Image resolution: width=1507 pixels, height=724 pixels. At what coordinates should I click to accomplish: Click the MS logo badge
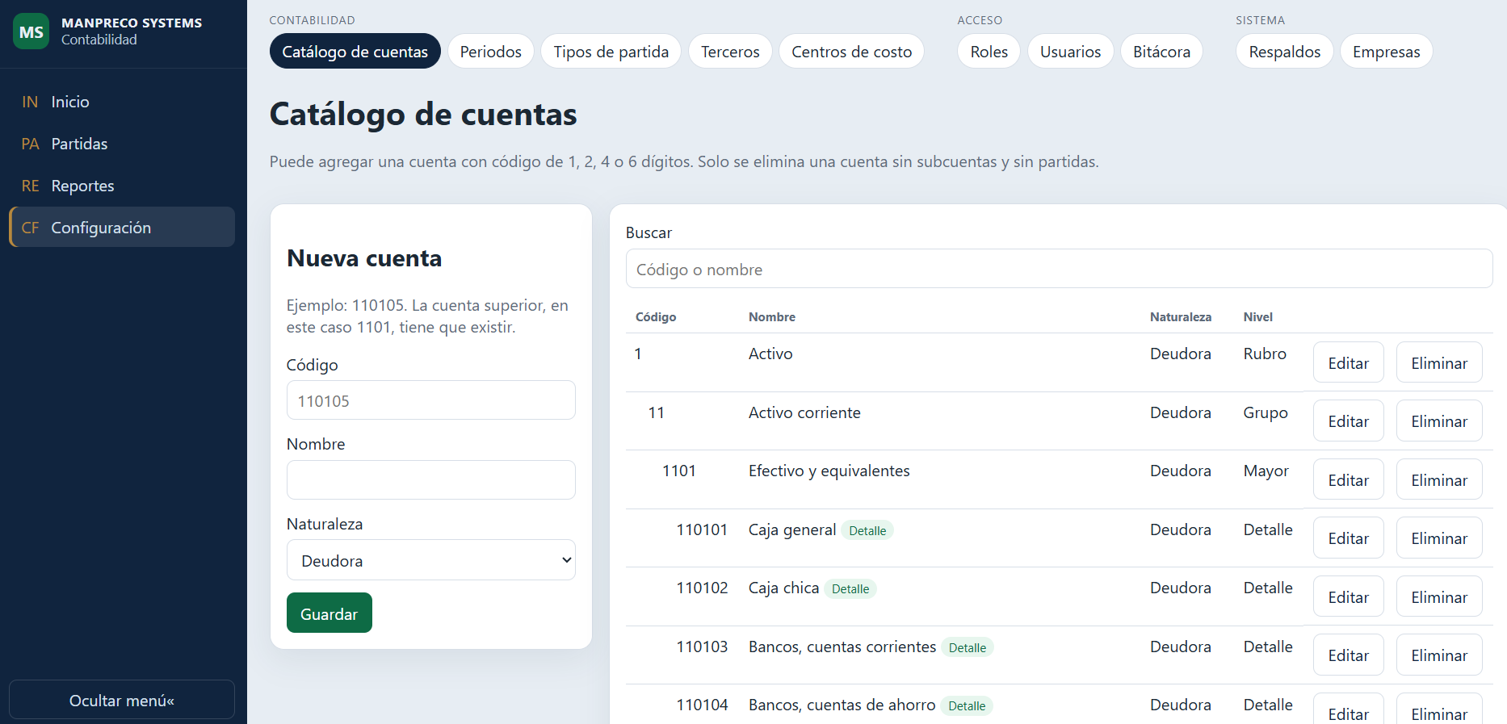[x=31, y=31]
